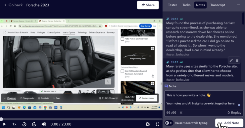Click the #user_behavior tag under 01:12 note
Image resolution: width=245 pixels, height=128 pixels.
[178, 80]
